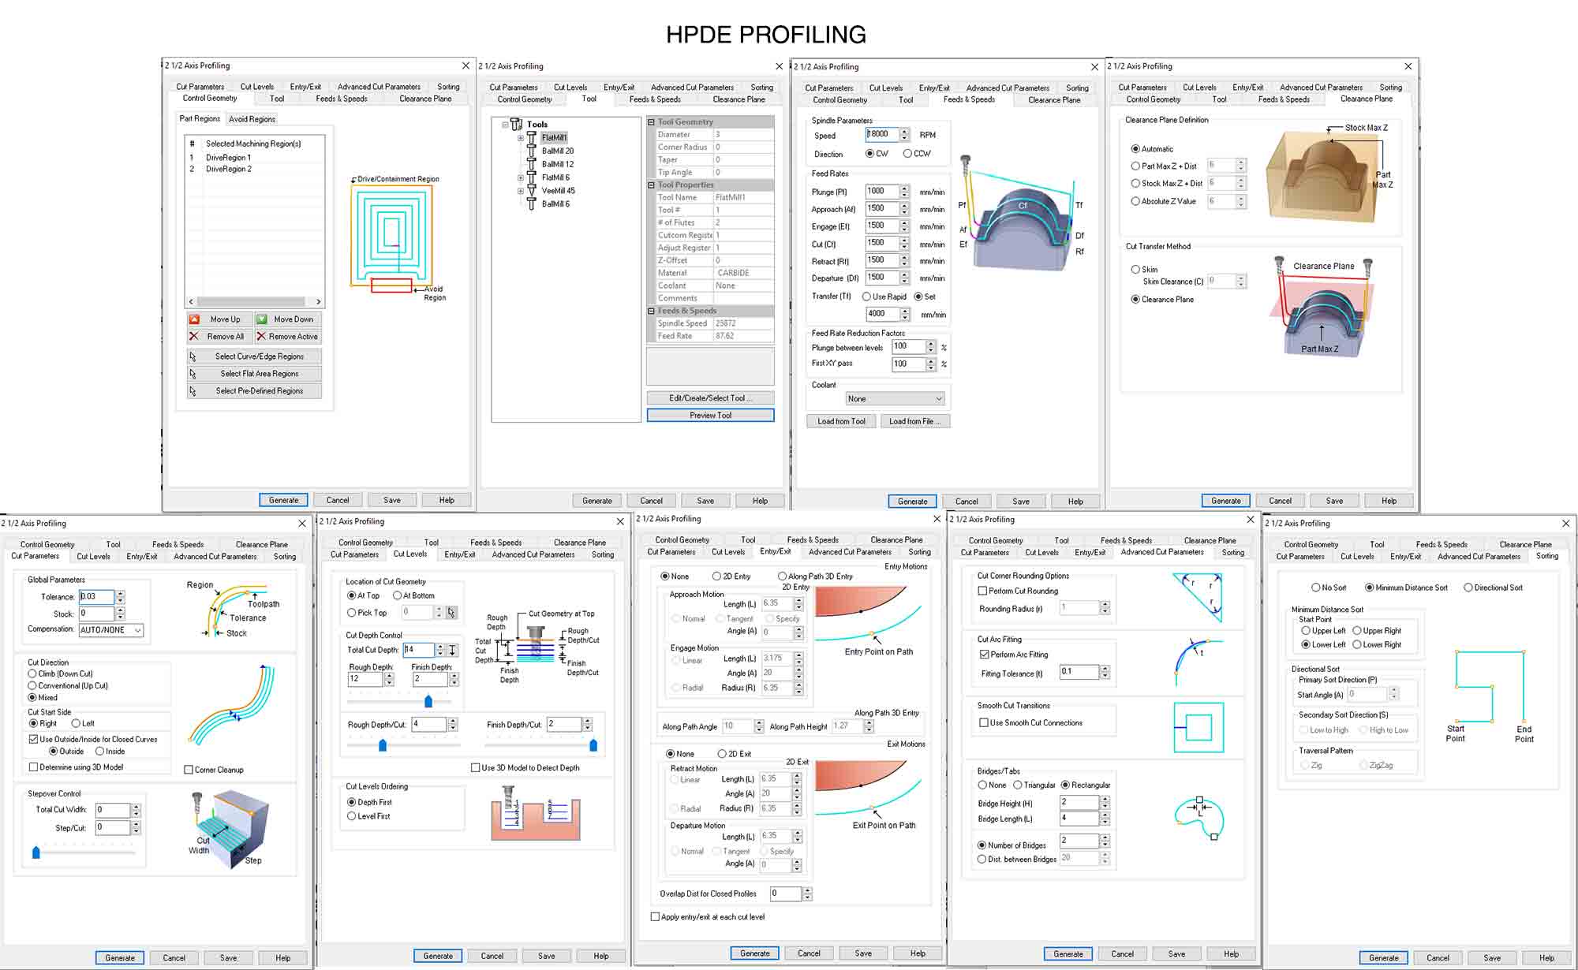Click the Preview Tool button
1578x970 pixels.
click(x=710, y=416)
